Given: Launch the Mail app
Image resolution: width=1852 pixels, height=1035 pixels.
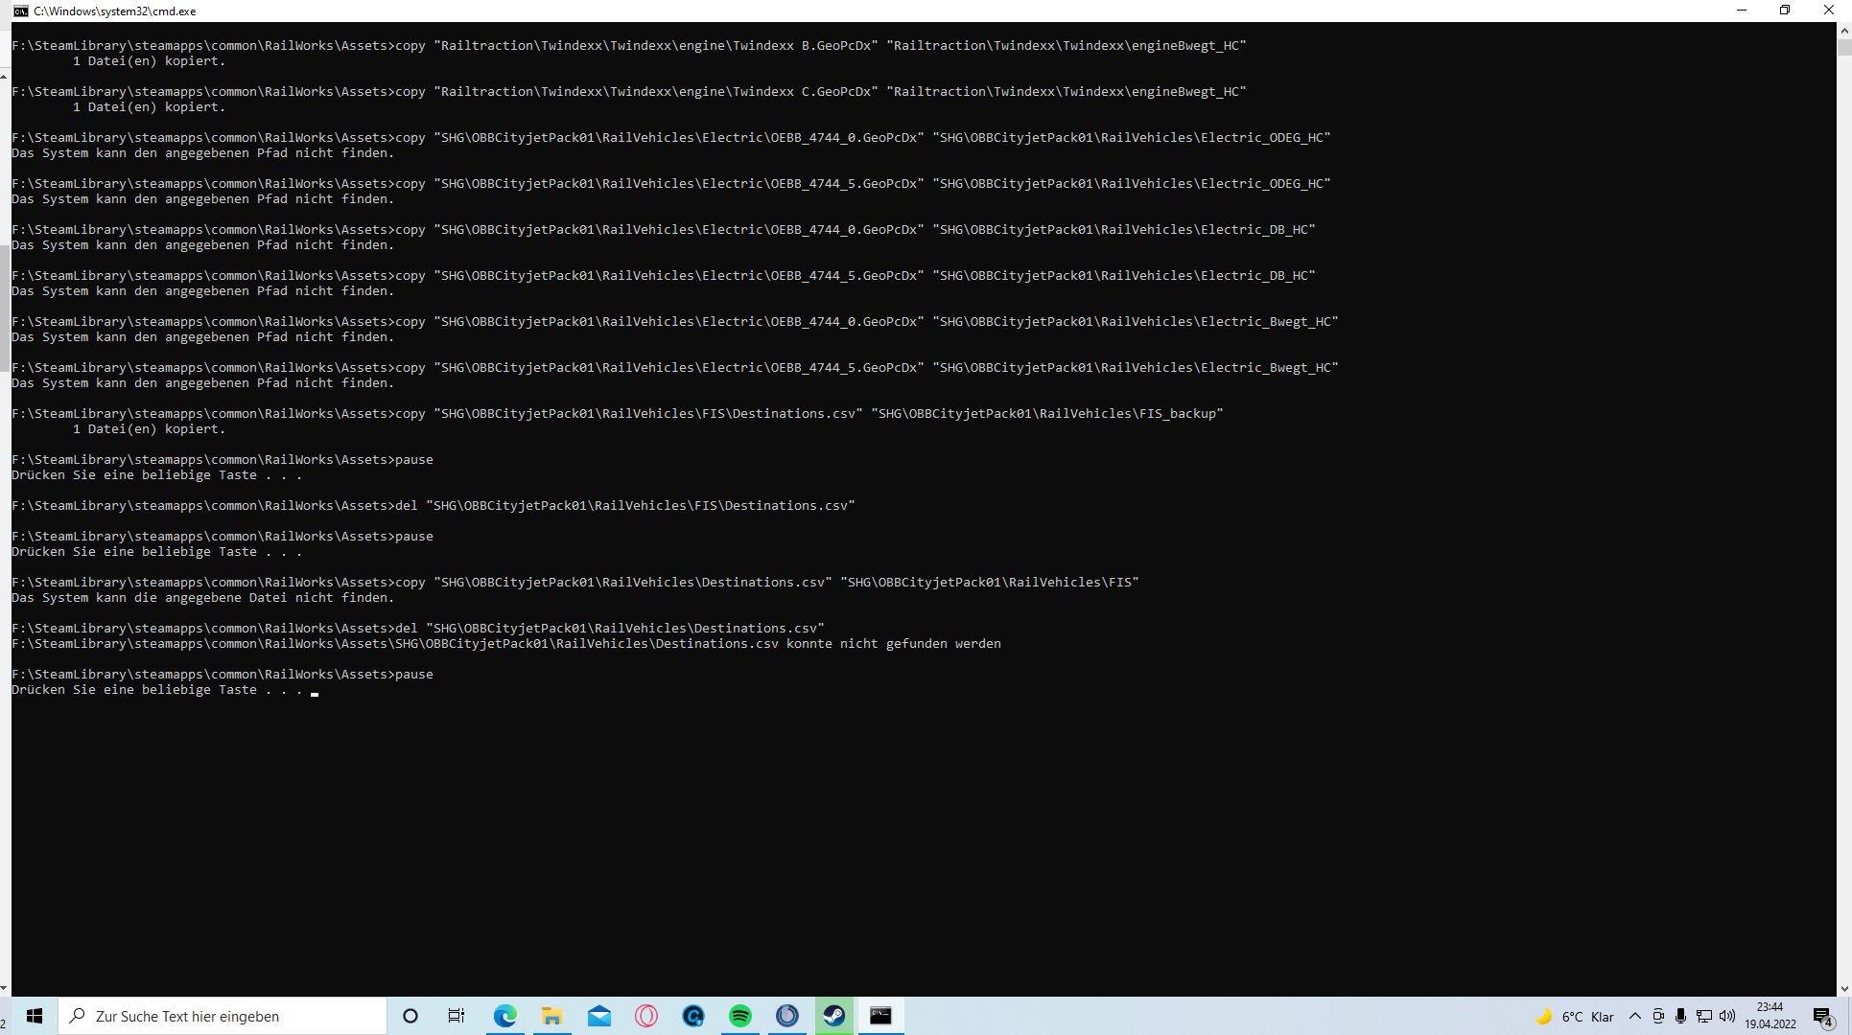Looking at the screenshot, I should pos(599,1016).
